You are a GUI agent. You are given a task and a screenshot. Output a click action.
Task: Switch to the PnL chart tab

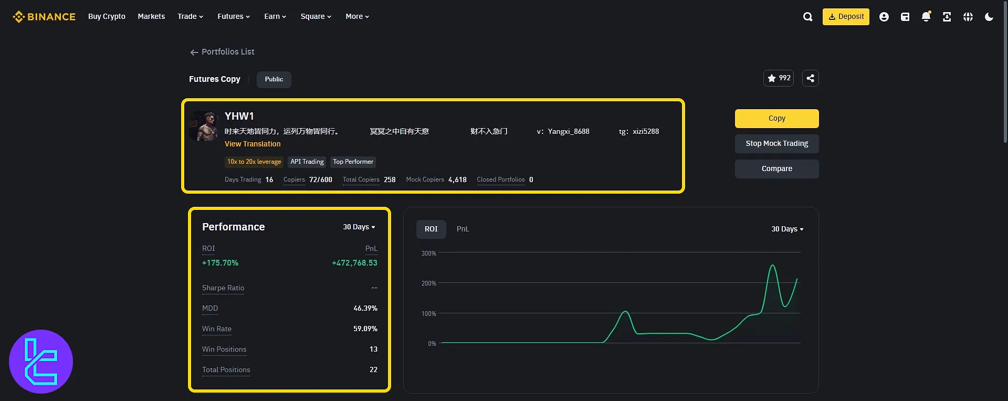(x=463, y=229)
